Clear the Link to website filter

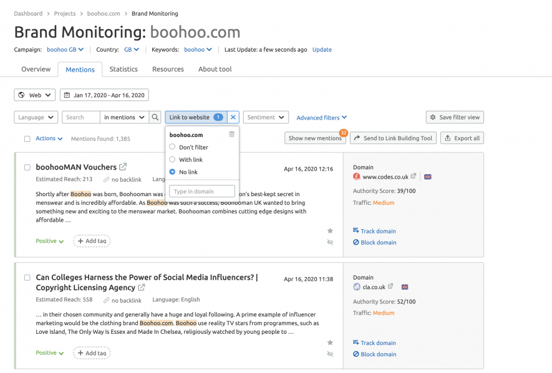pos(233,117)
